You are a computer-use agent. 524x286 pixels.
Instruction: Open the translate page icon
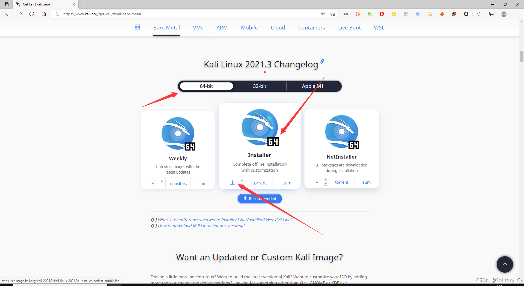(323, 14)
